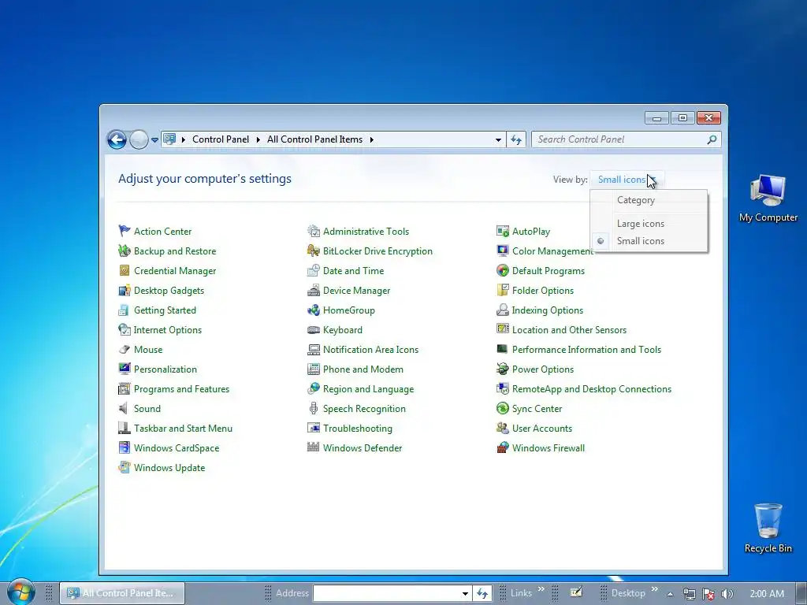
Task: Refresh the Control Panel address bar
Action: click(515, 139)
